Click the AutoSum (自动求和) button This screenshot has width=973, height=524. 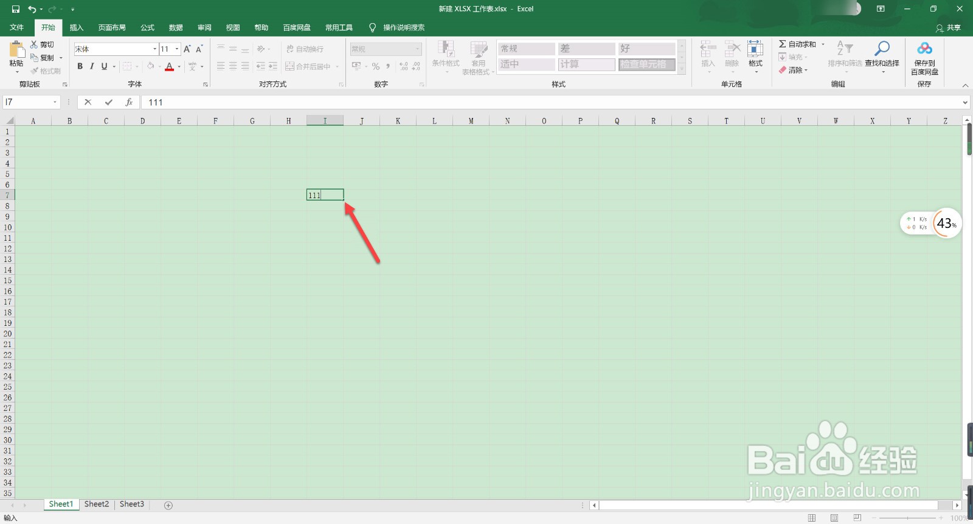[x=797, y=44]
